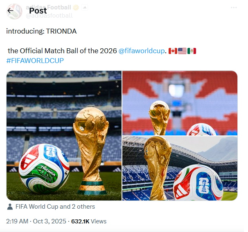Open the left photo of ball and trophy

pyautogui.click(x=64, y=135)
